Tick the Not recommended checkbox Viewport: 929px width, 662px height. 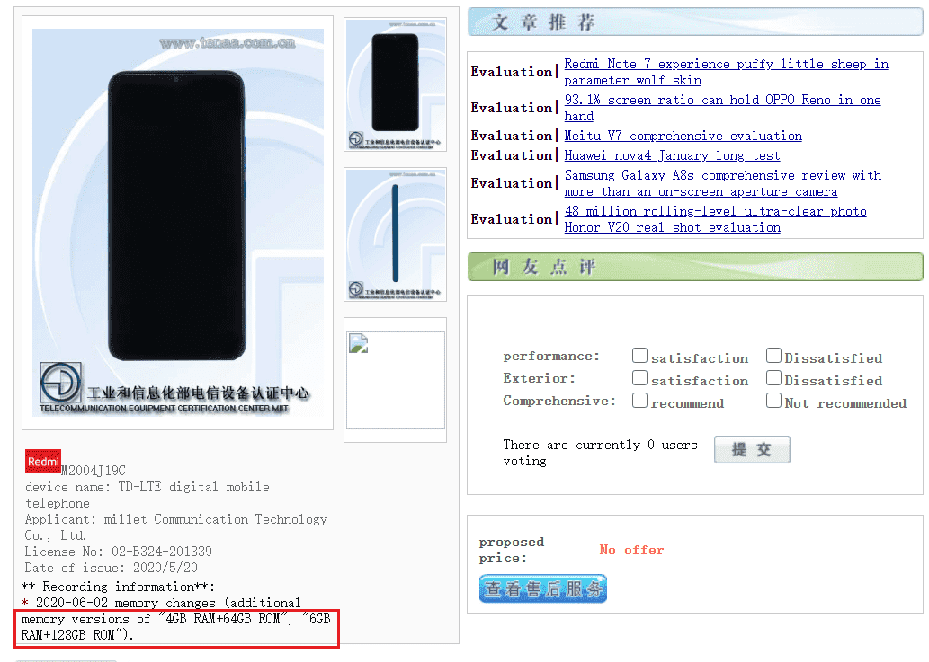coord(773,400)
